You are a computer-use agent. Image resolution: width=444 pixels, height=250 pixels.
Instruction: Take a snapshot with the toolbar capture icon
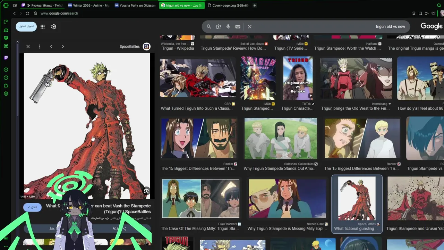pyautogui.click(x=420, y=14)
